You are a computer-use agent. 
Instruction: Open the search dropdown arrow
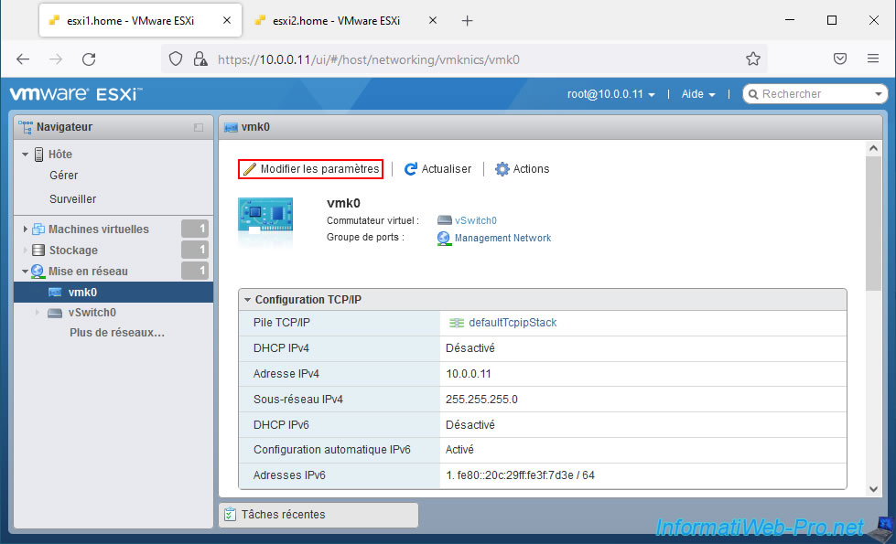click(879, 94)
